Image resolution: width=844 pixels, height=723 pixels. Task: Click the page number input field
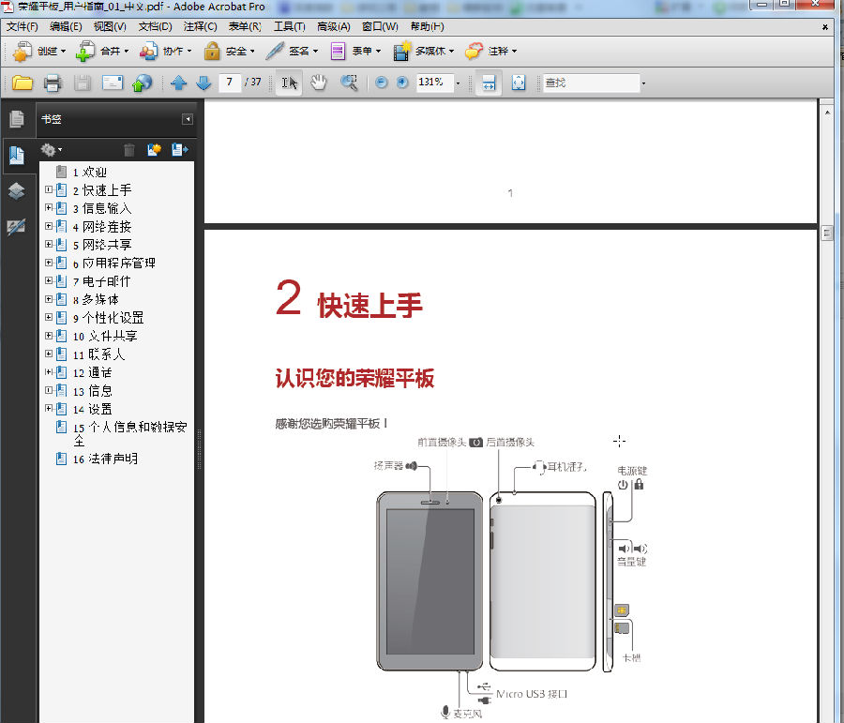click(x=229, y=83)
